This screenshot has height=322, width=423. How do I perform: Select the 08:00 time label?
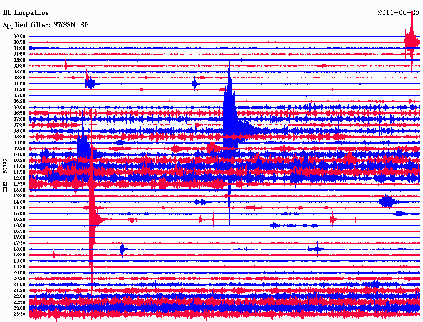(19, 131)
